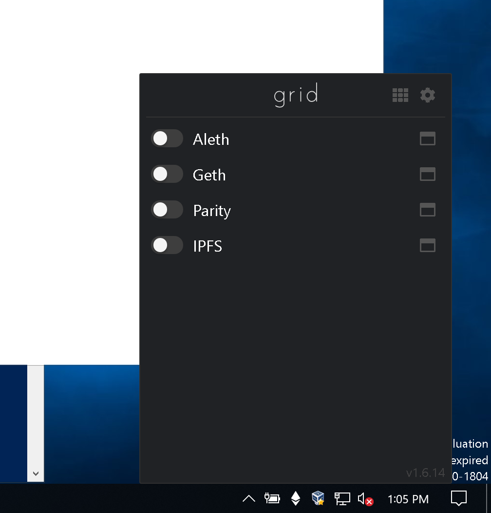This screenshot has height=513, width=491.
Task: Expand hidden icons with the taskbar chevron
Action: tap(248, 498)
